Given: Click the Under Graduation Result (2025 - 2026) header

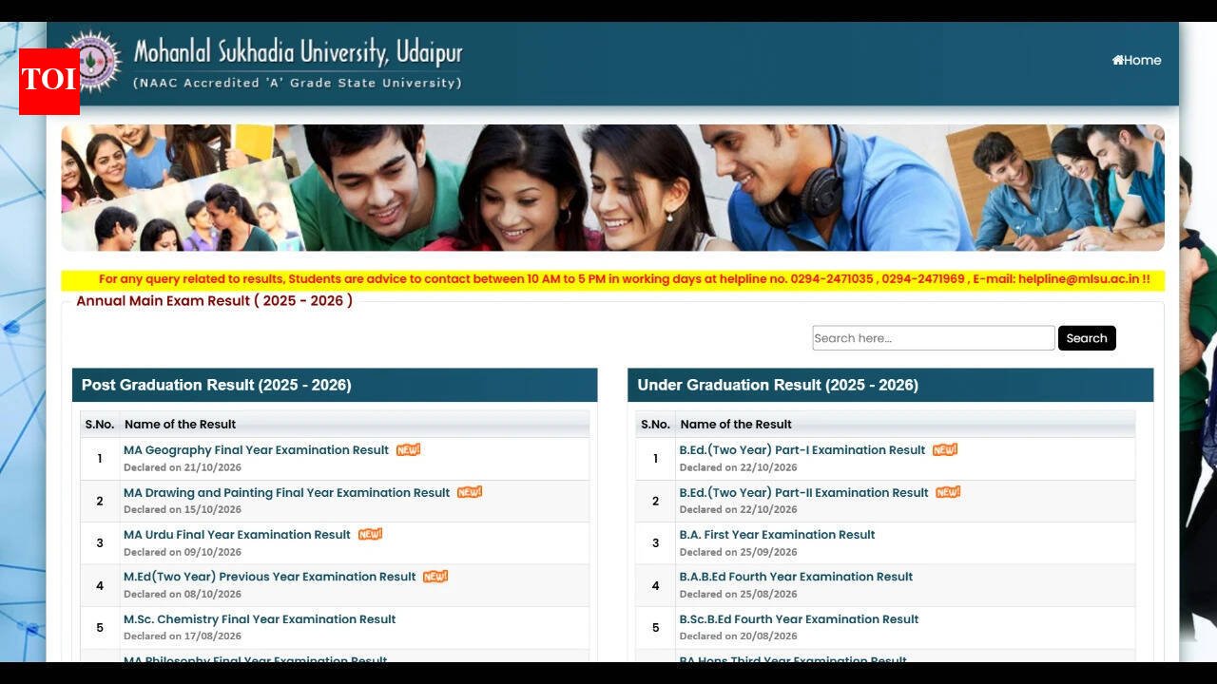Looking at the screenshot, I should coord(890,385).
